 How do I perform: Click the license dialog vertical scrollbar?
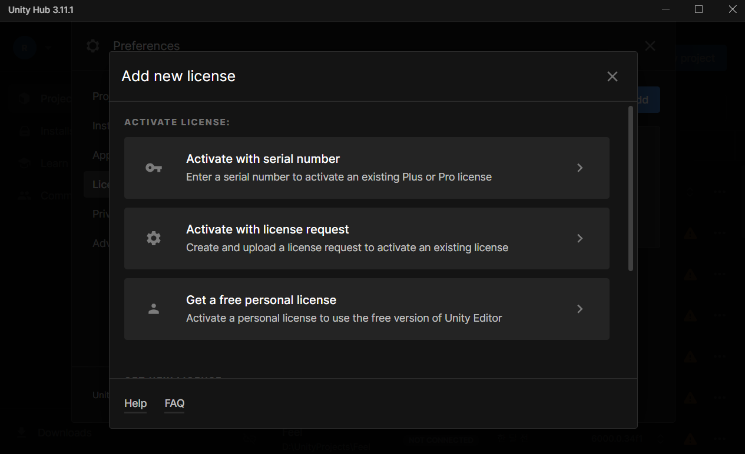click(x=631, y=188)
